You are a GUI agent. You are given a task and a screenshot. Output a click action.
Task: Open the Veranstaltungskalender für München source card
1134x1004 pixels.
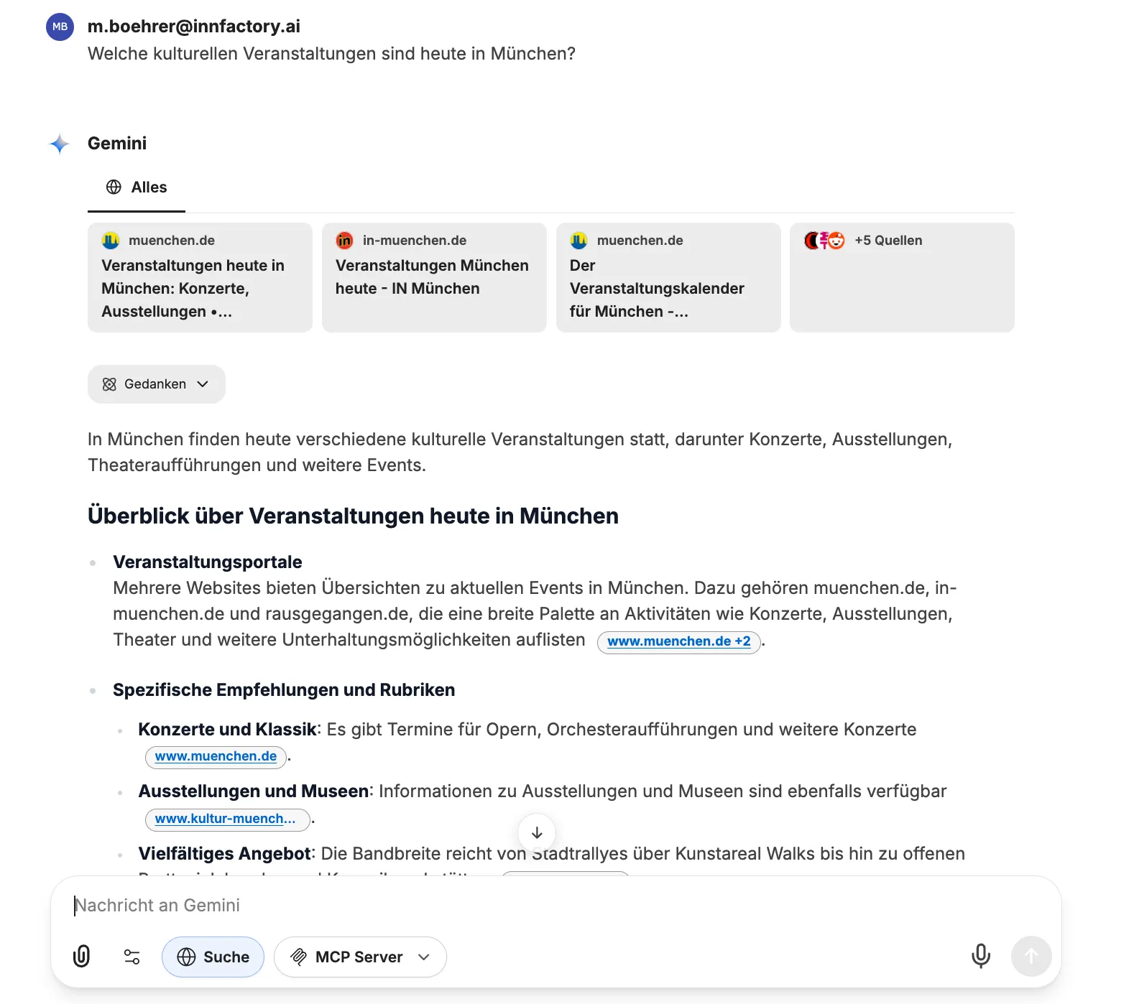(668, 277)
